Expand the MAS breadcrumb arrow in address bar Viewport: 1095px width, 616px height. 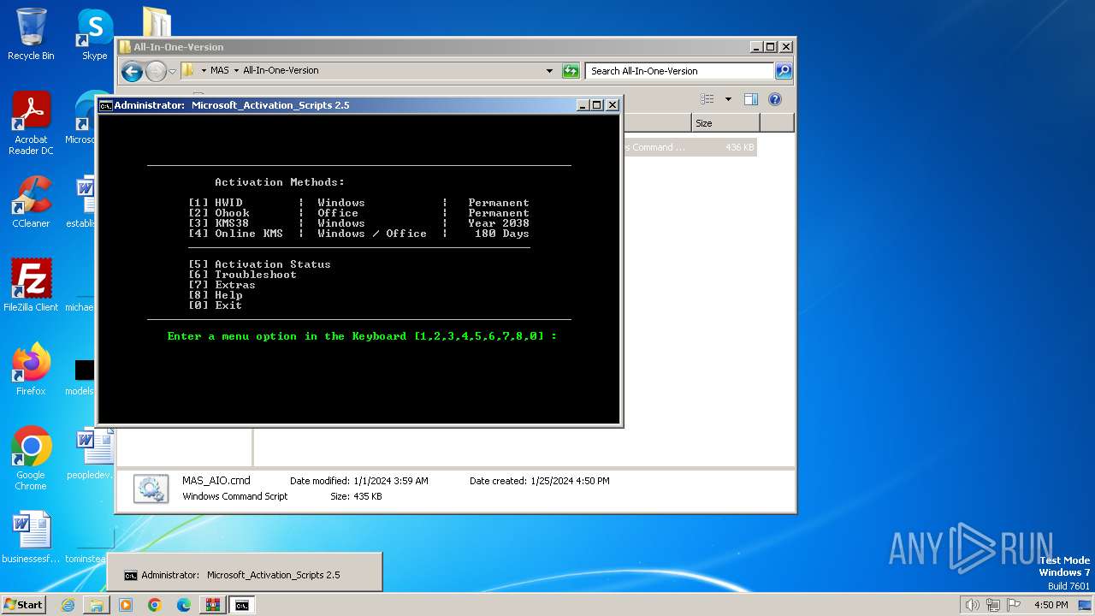coord(236,71)
